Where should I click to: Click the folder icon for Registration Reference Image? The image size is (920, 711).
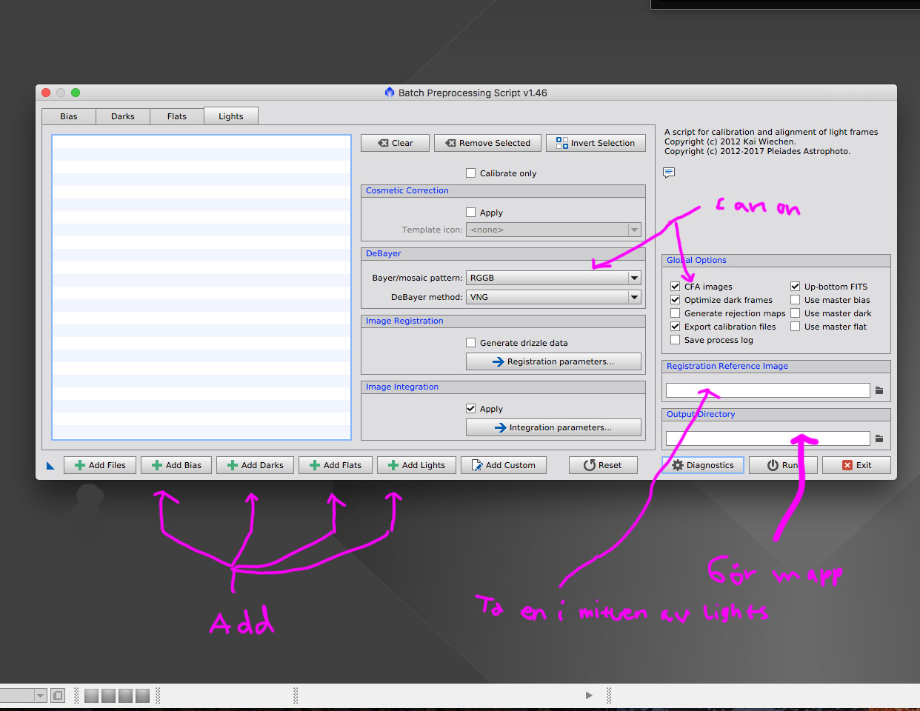(879, 390)
